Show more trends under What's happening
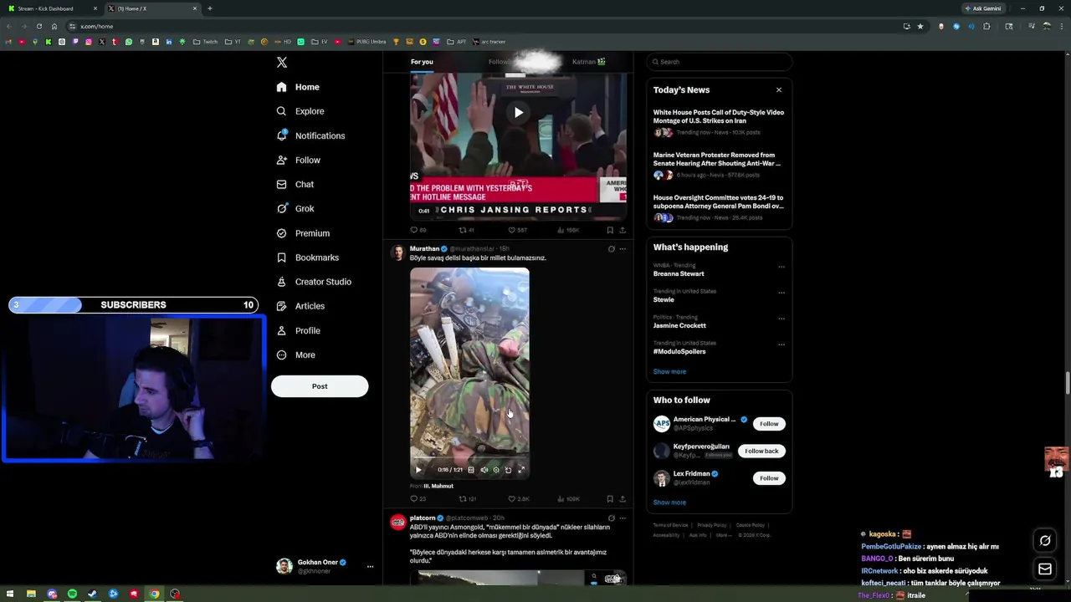Viewport: 1071px width, 602px height. pyautogui.click(x=669, y=371)
